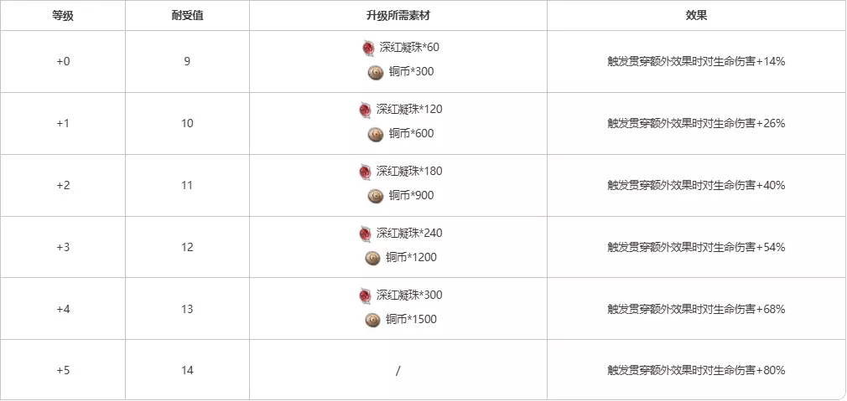The image size is (847, 401).
Task: Click the crimson bead icon beside 深红凝珠*180
Action: 365,172
